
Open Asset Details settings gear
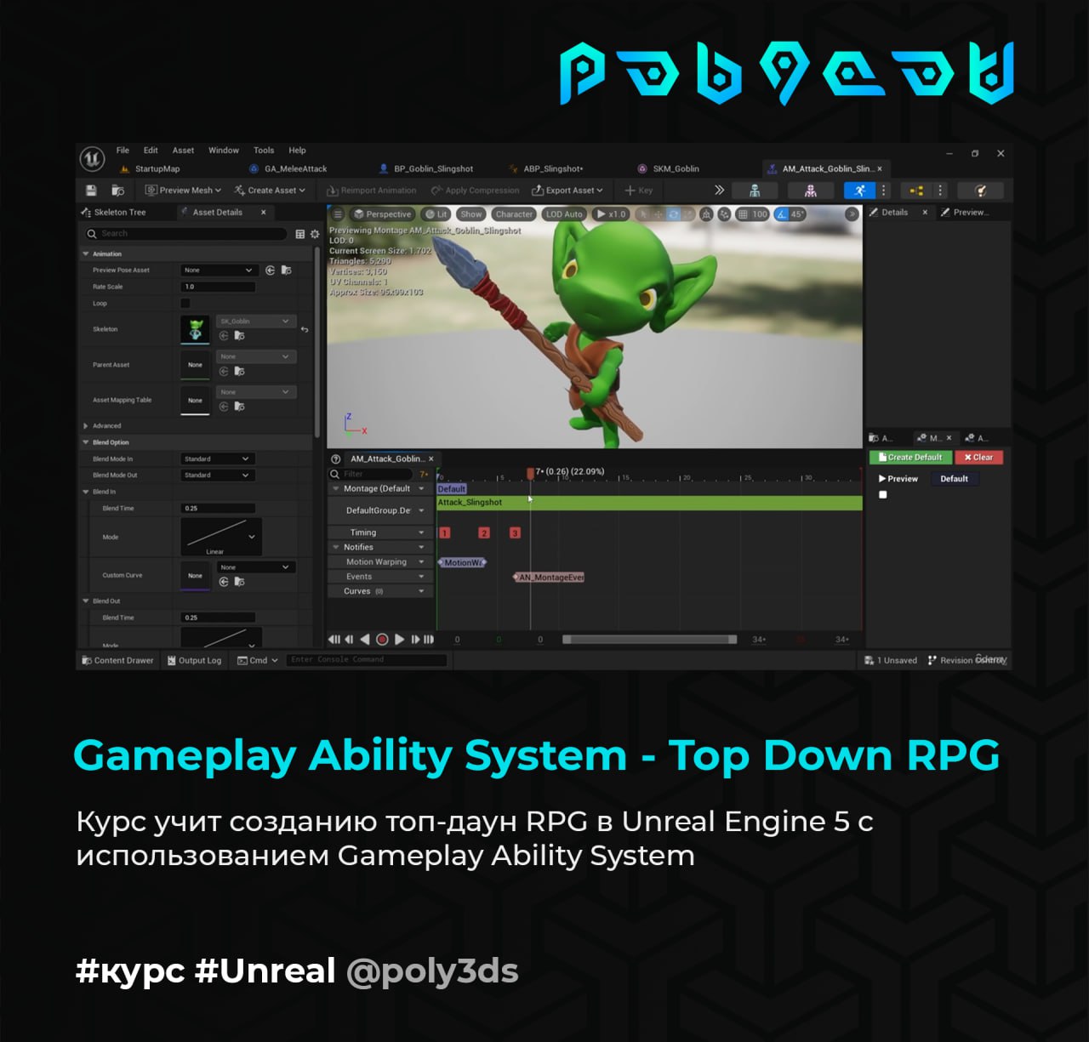tap(314, 234)
